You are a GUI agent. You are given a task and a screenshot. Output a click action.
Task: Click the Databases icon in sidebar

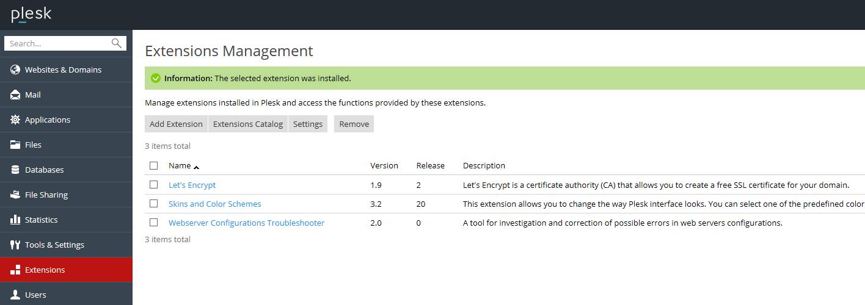coord(15,170)
